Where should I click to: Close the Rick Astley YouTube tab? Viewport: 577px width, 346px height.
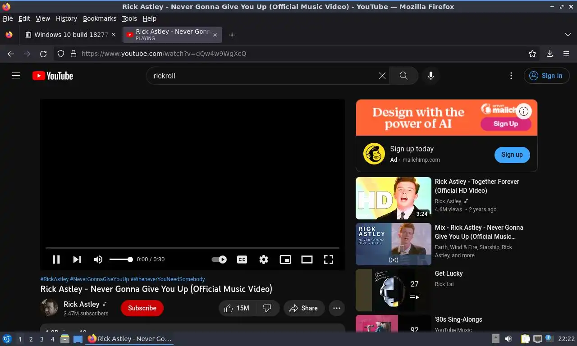point(215,35)
